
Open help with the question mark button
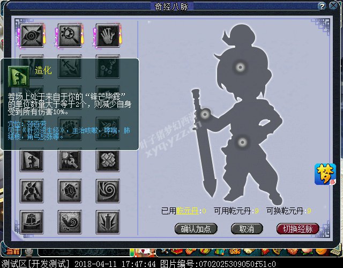tap(322, 6)
